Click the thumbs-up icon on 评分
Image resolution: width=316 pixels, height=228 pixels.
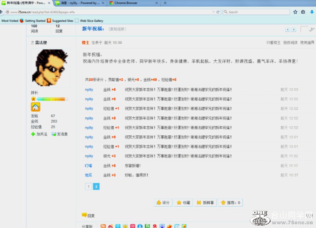(x=158, y=203)
